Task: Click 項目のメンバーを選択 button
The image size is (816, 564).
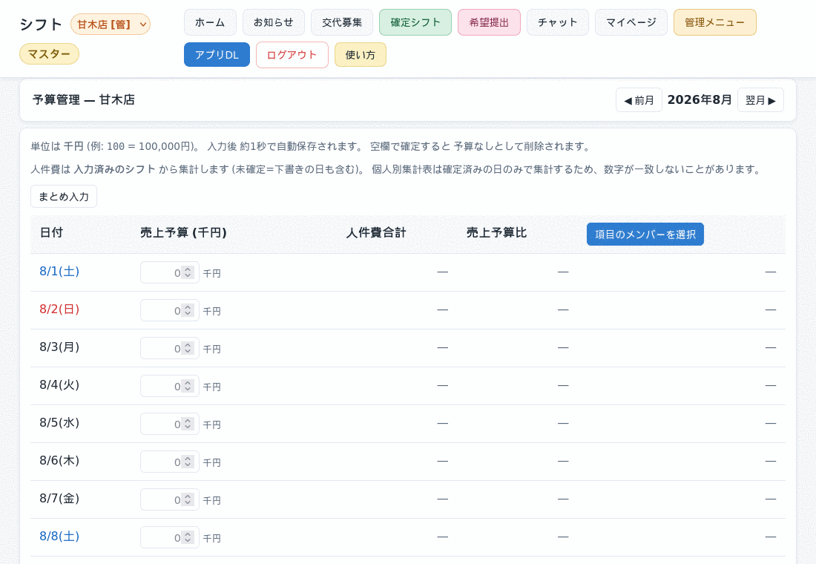Action: click(x=645, y=235)
